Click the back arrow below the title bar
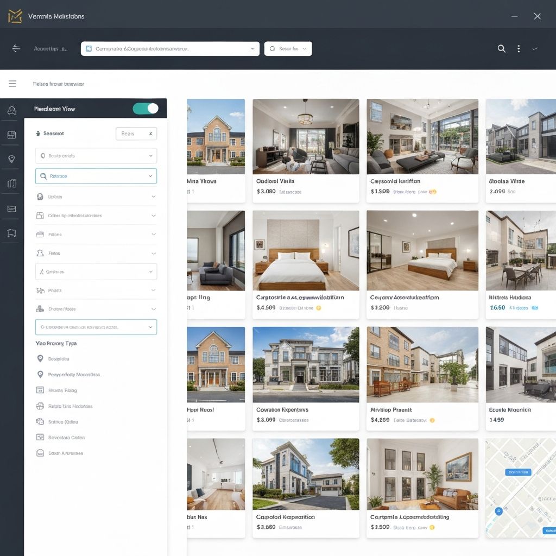Image resolution: width=556 pixels, height=556 pixels. click(16, 48)
